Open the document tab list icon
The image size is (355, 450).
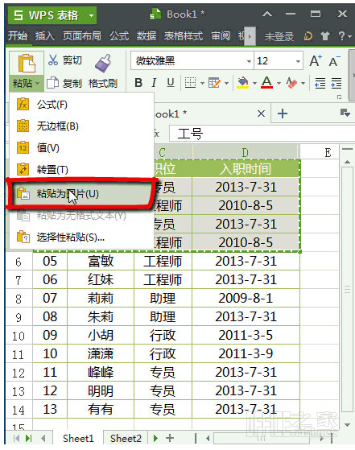(x=345, y=113)
